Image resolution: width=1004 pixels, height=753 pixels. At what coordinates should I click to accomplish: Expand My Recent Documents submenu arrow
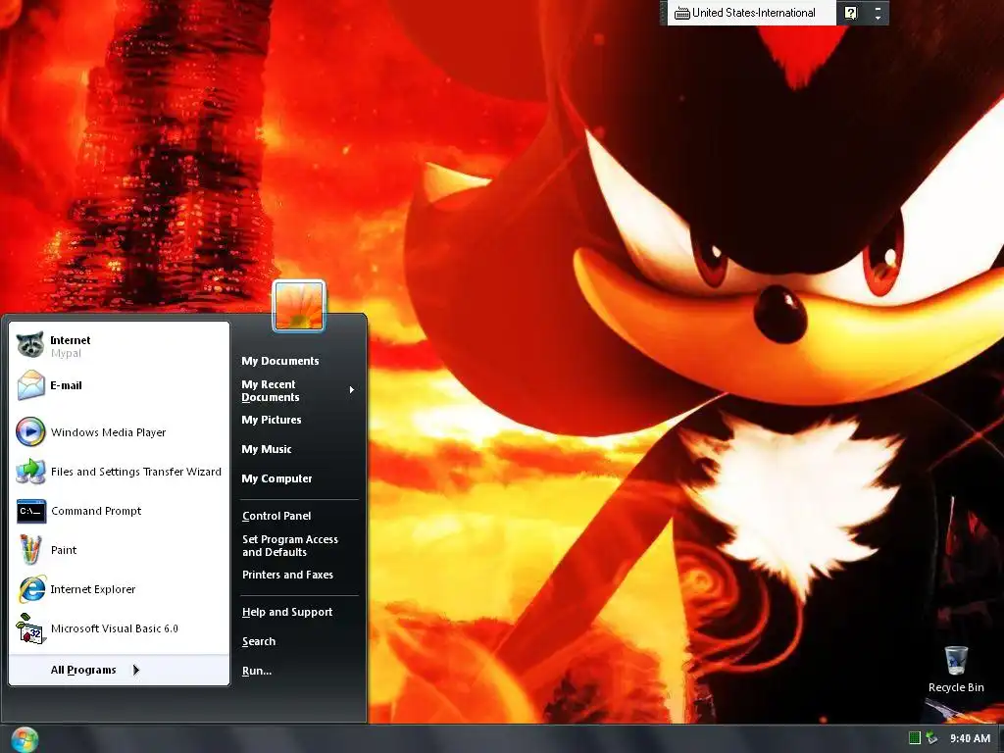[x=352, y=390]
